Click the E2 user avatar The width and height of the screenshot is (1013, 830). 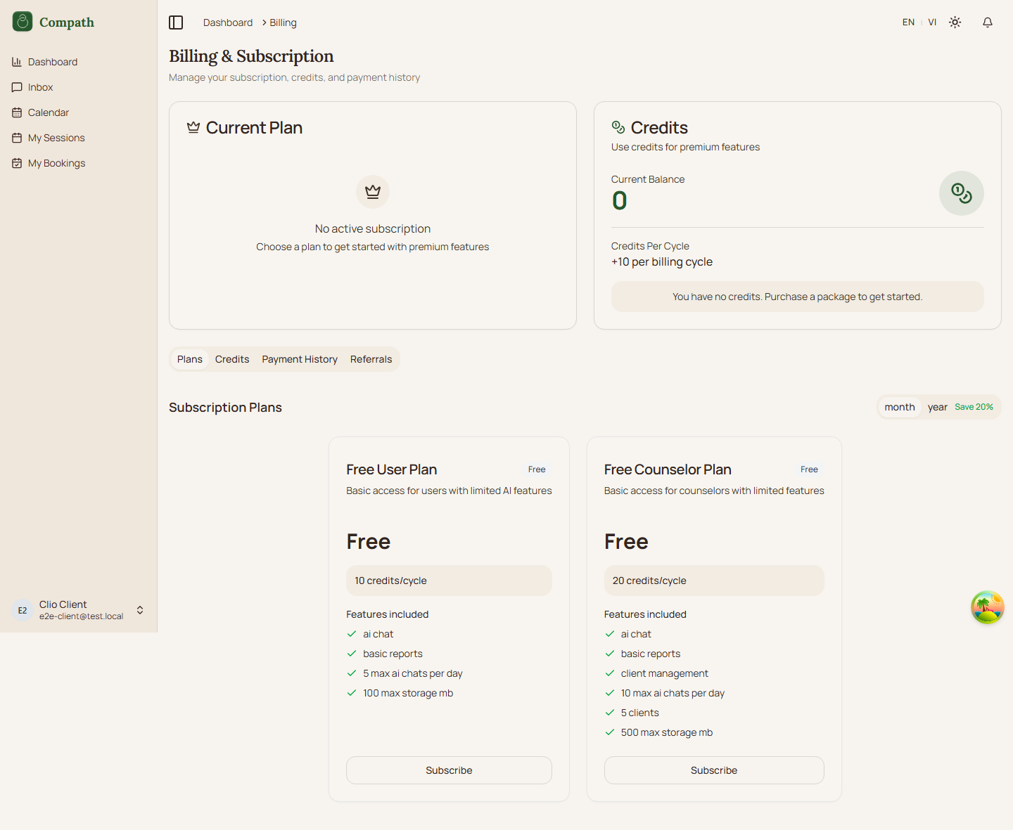[x=23, y=610]
